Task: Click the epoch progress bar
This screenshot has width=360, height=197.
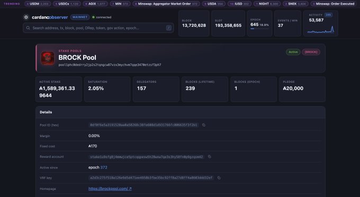Action: [x=259, y=29]
